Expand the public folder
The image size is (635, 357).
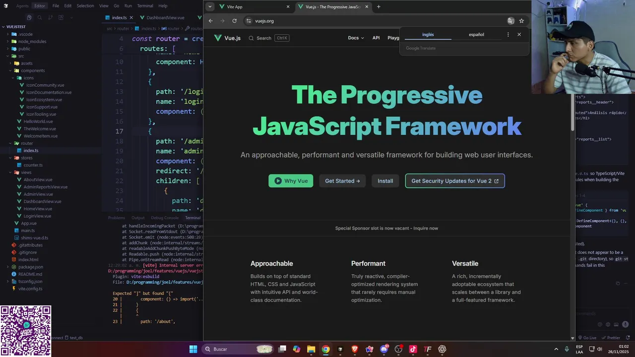[x=24, y=49]
